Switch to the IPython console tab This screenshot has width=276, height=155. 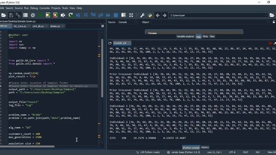(191, 148)
